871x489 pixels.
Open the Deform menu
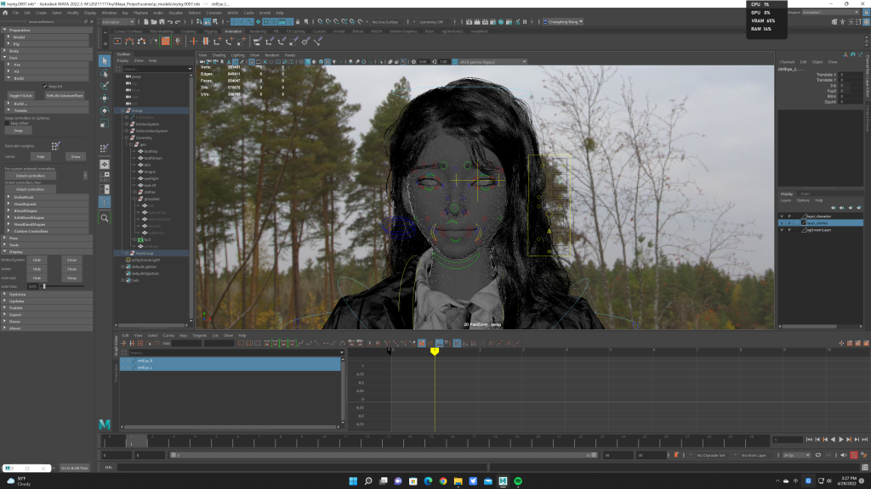click(x=195, y=14)
